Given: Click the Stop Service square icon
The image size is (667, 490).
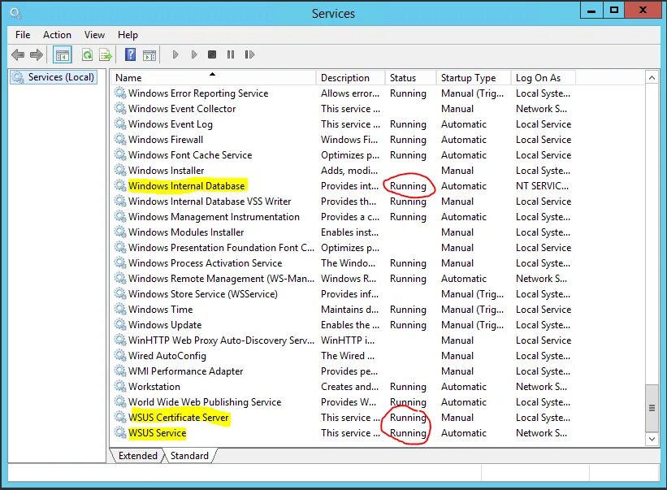Looking at the screenshot, I should point(212,54).
